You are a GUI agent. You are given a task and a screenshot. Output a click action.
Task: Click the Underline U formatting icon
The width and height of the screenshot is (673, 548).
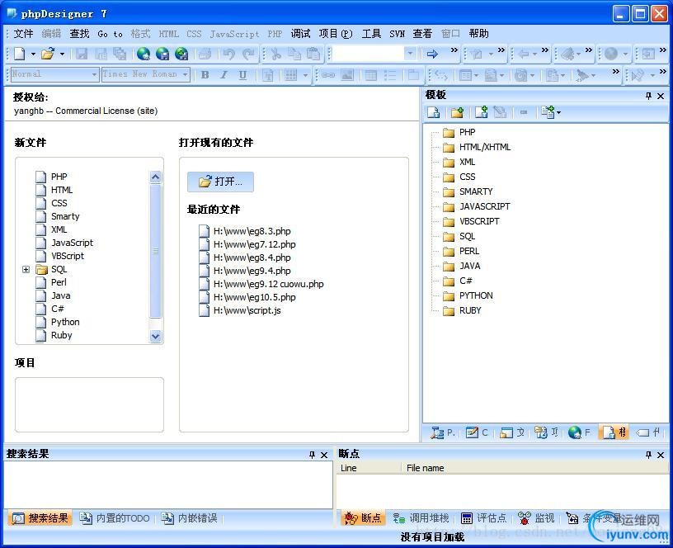point(242,75)
